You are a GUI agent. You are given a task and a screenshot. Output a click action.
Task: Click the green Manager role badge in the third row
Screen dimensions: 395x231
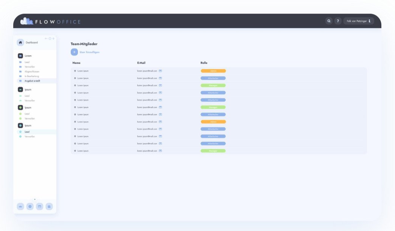(213, 86)
